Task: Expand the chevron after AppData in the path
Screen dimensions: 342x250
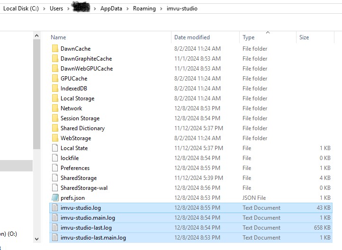Action: (127, 9)
